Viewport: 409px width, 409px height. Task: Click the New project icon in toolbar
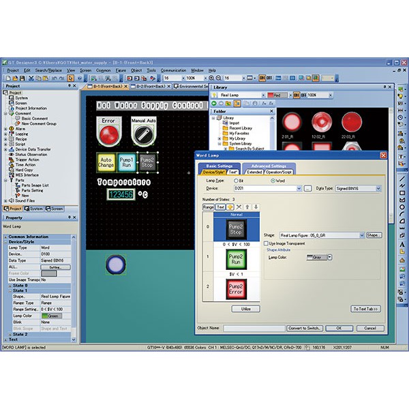(8, 78)
